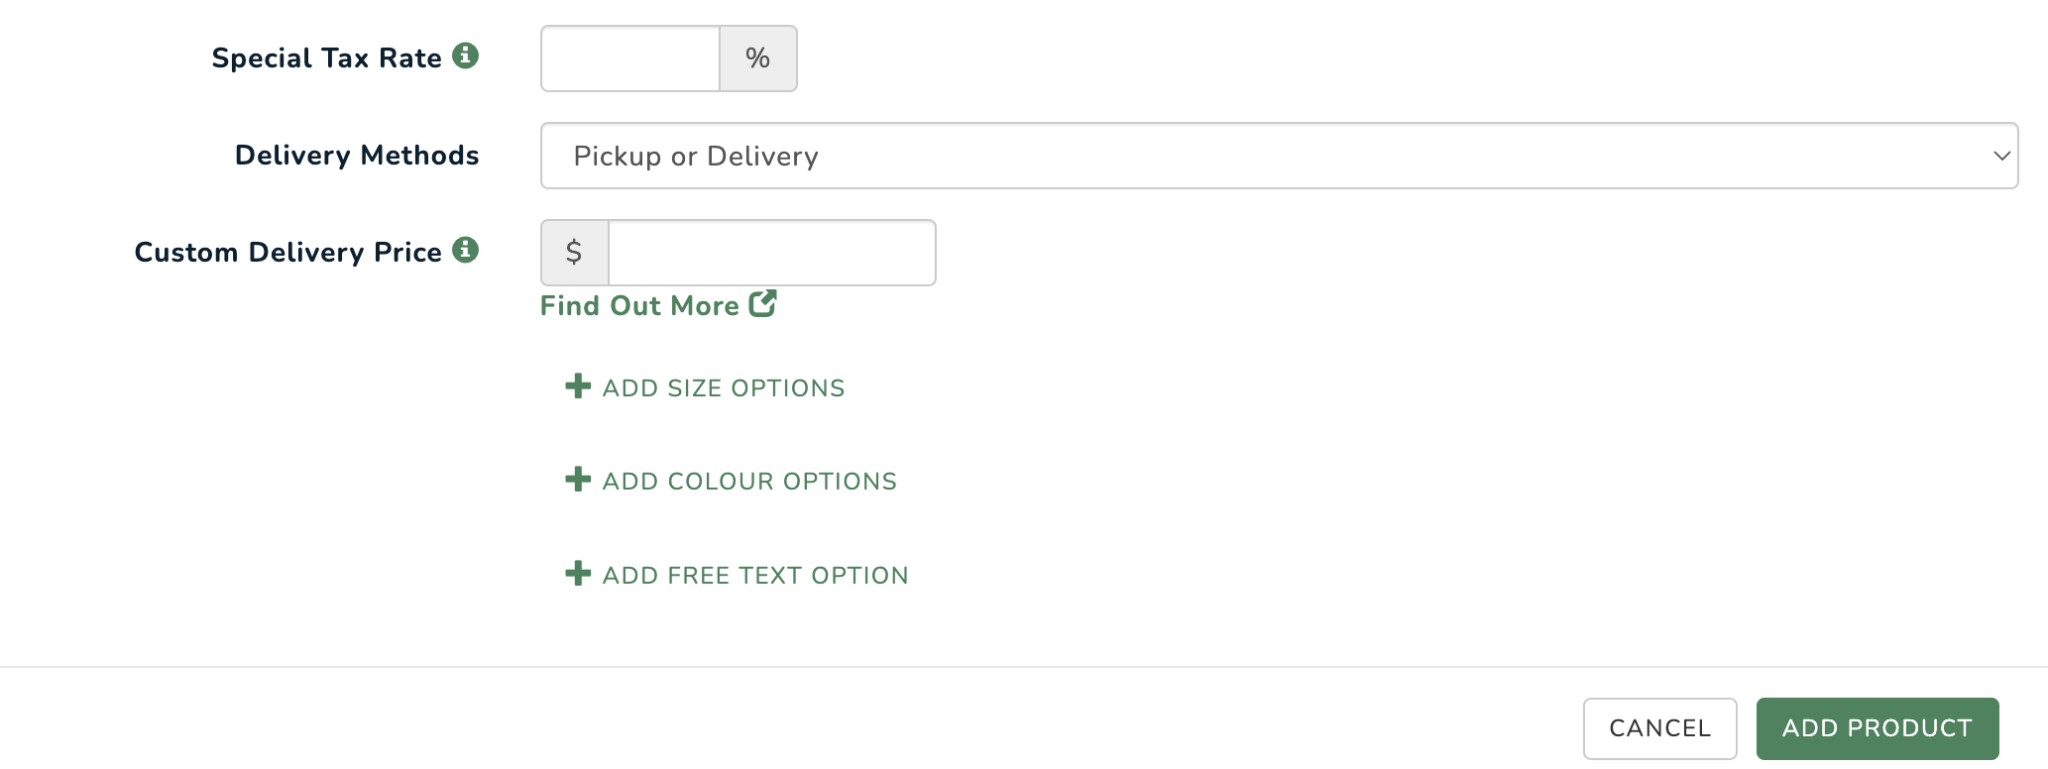Click the CANCEL button
This screenshot has height=769, width=2048.
coord(1659,728)
